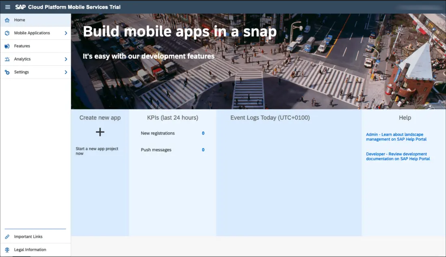This screenshot has height=257, width=446.
Task: Open Important Links menu item
Action: click(x=28, y=237)
